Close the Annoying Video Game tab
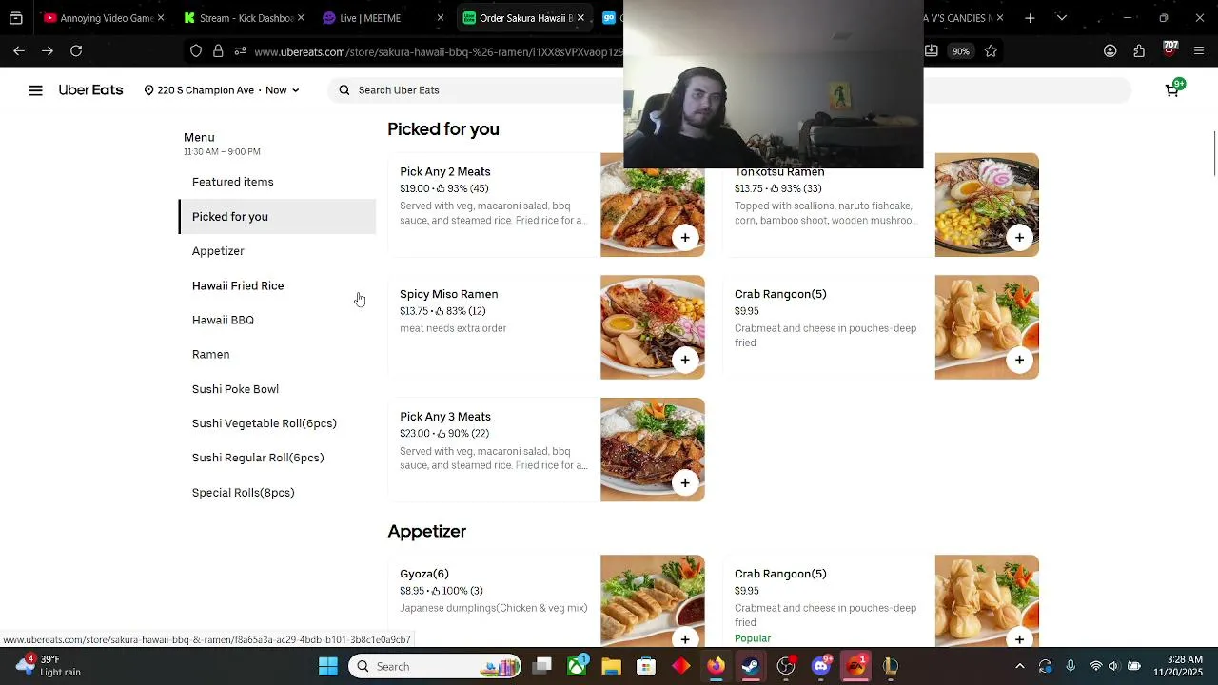 (161, 18)
